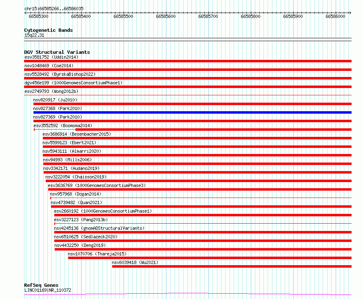This screenshot has height=299, width=363.
Task: Click nsv4245136 (gnomADStructuralVariants) label
Action: tap(100, 228)
